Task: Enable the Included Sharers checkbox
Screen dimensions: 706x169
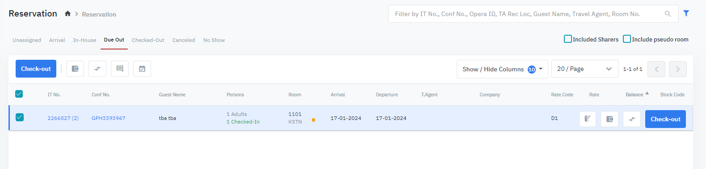Action: [568, 39]
